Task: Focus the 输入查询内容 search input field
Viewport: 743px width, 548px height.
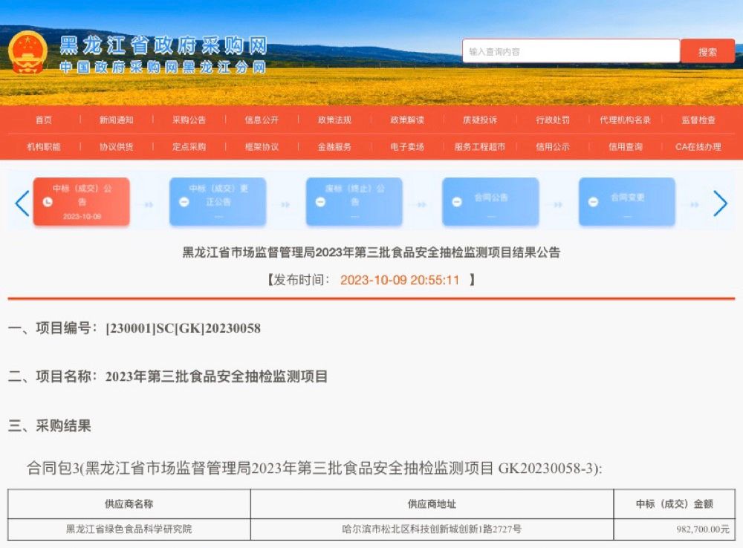Action: coord(570,52)
